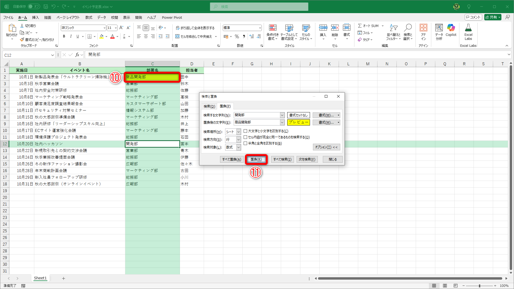Click the Format Painter (書式のコピー) icon
The height and width of the screenshot is (289, 514).
coord(22,40)
